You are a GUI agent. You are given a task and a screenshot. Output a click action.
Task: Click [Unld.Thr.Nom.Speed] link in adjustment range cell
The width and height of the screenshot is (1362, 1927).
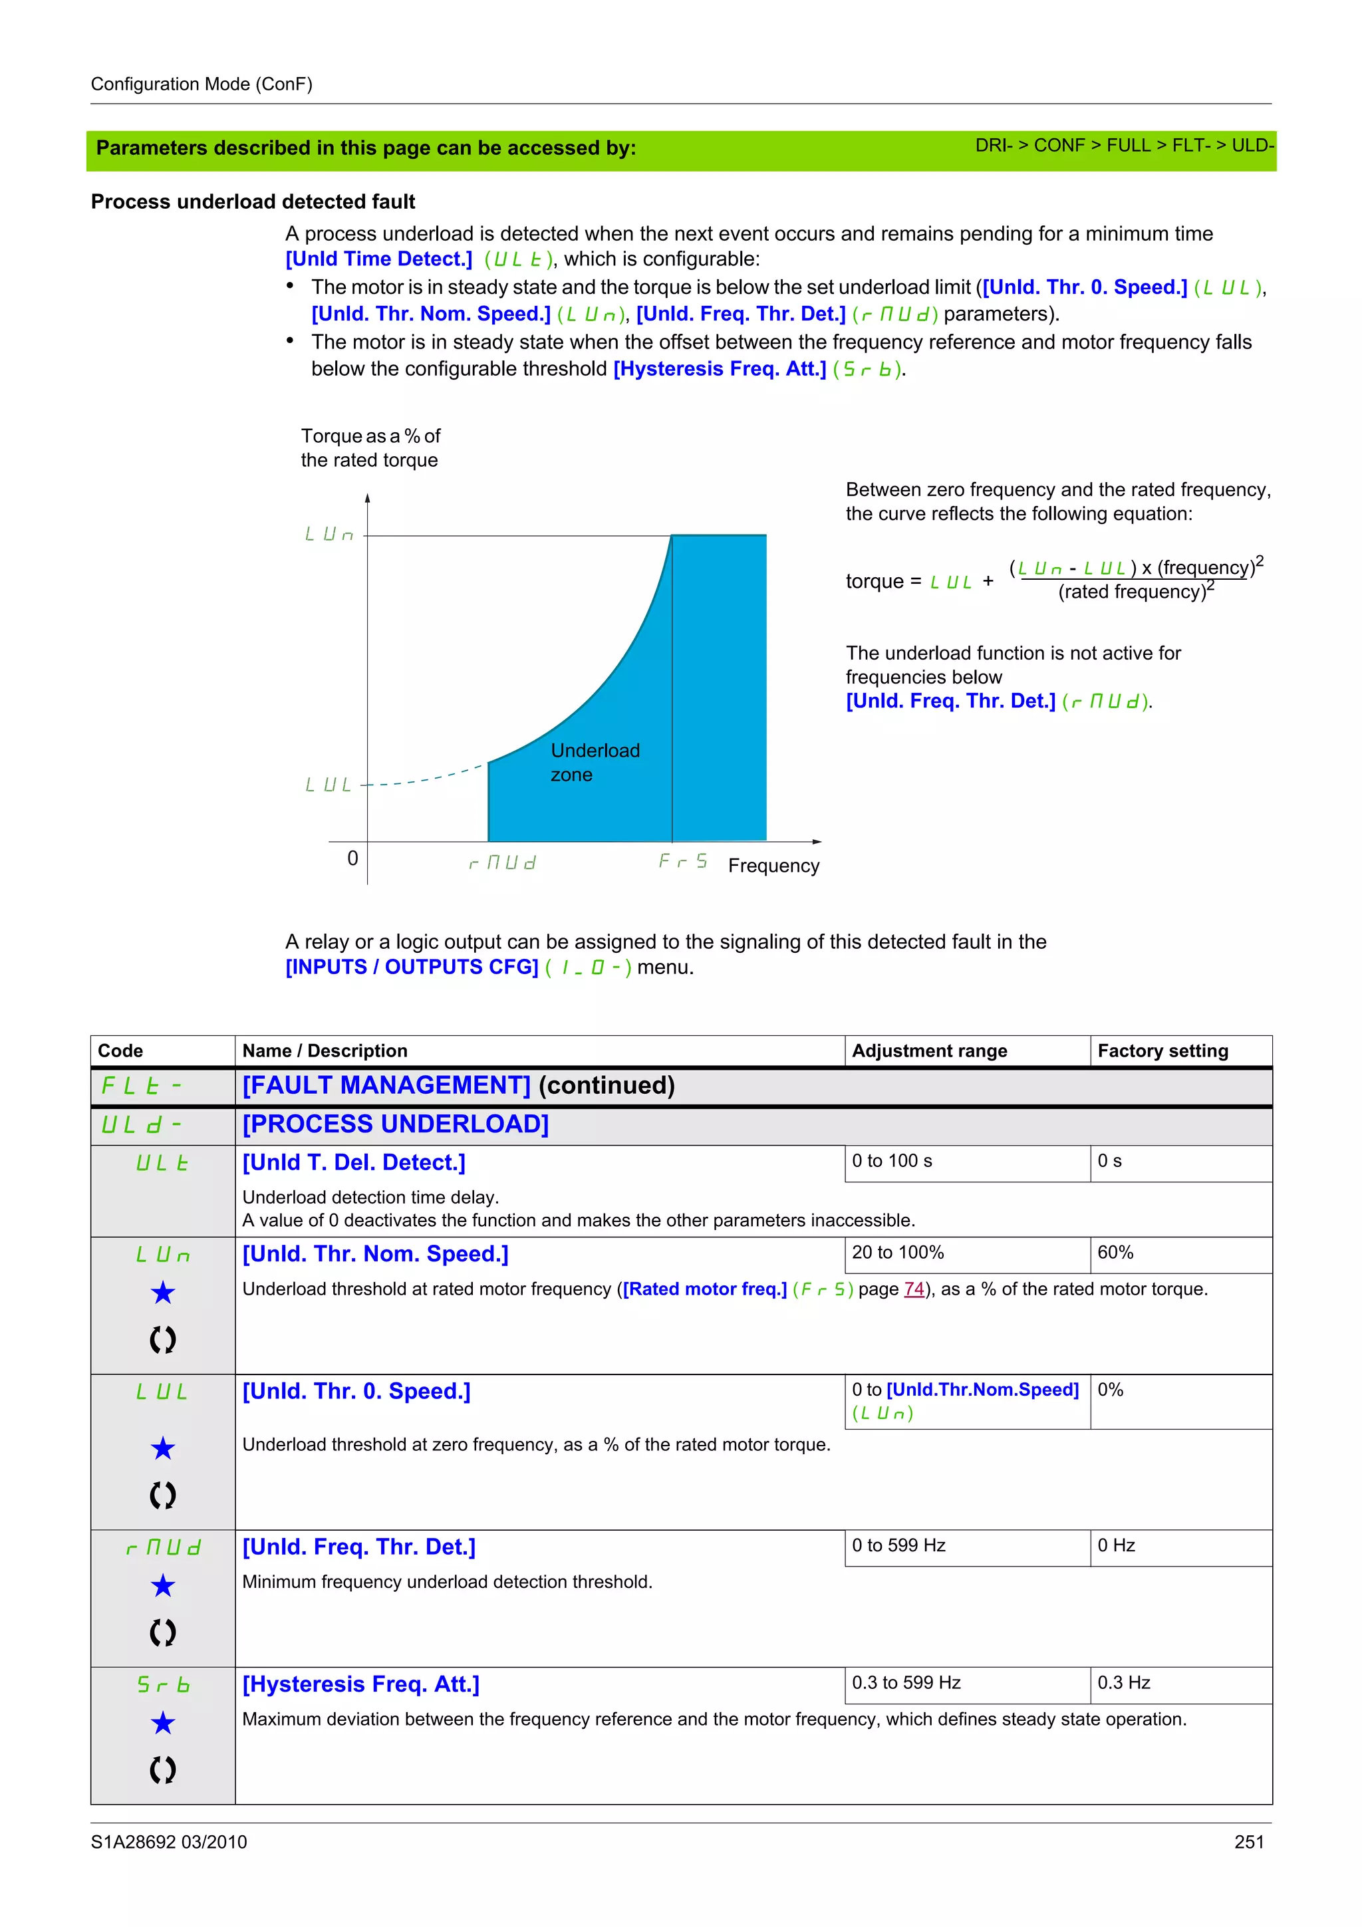(982, 1390)
